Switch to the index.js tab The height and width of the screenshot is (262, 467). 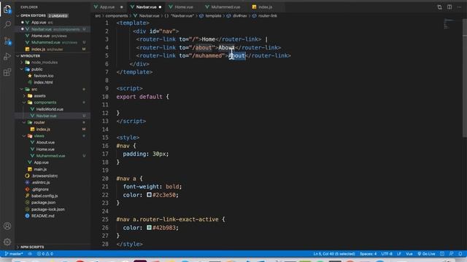(265, 7)
